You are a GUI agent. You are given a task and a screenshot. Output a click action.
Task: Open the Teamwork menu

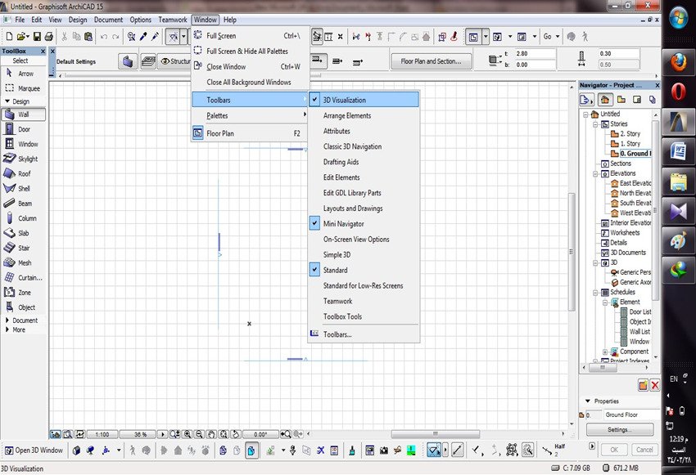[x=173, y=20]
